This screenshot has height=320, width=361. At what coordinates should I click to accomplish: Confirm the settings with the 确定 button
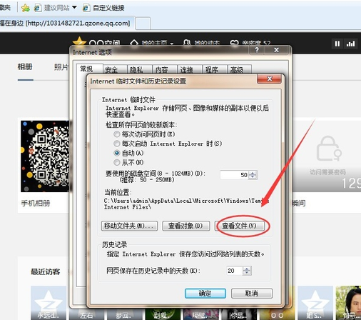[205, 294]
